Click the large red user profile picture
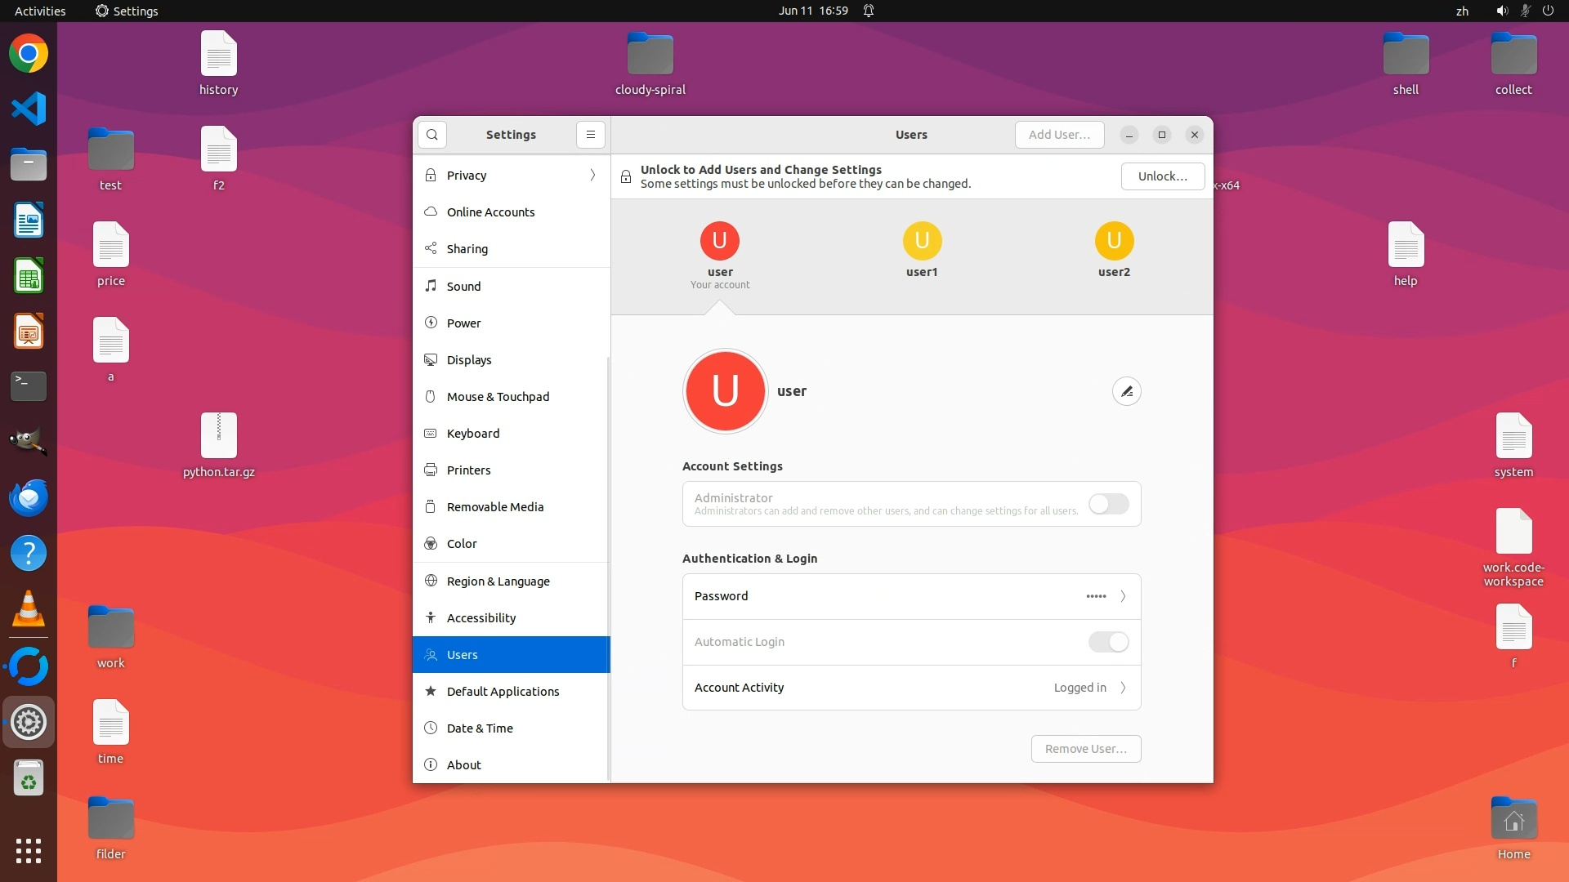This screenshot has height=882, width=1569. (725, 391)
